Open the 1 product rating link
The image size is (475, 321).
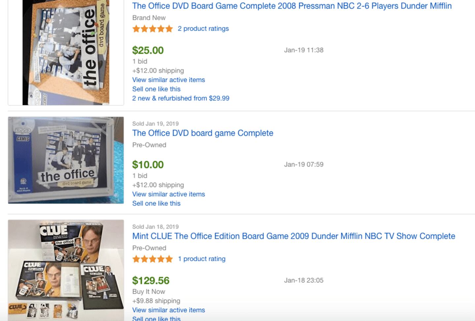[x=202, y=259]
